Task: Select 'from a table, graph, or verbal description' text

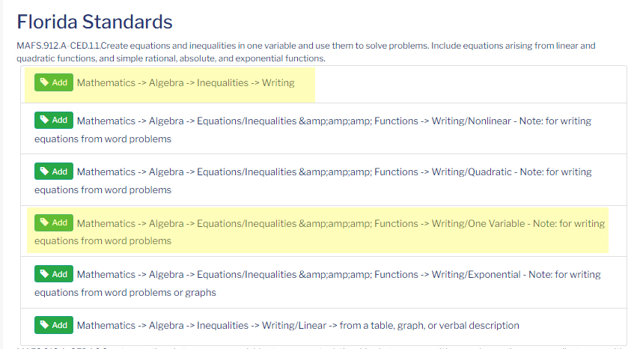Action: tap(430, 326)
